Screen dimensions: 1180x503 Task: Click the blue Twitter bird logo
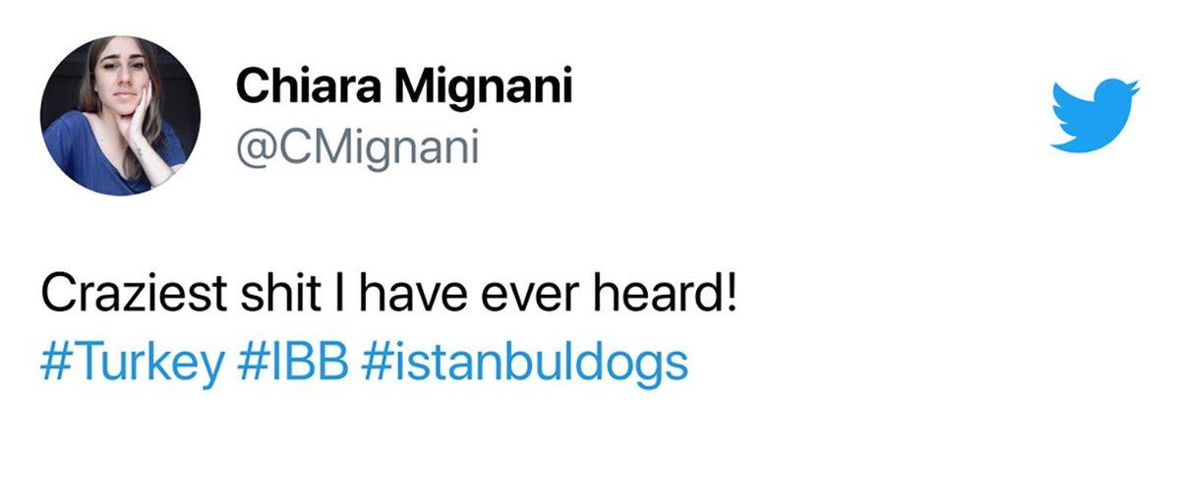[x=1094, y=116]
